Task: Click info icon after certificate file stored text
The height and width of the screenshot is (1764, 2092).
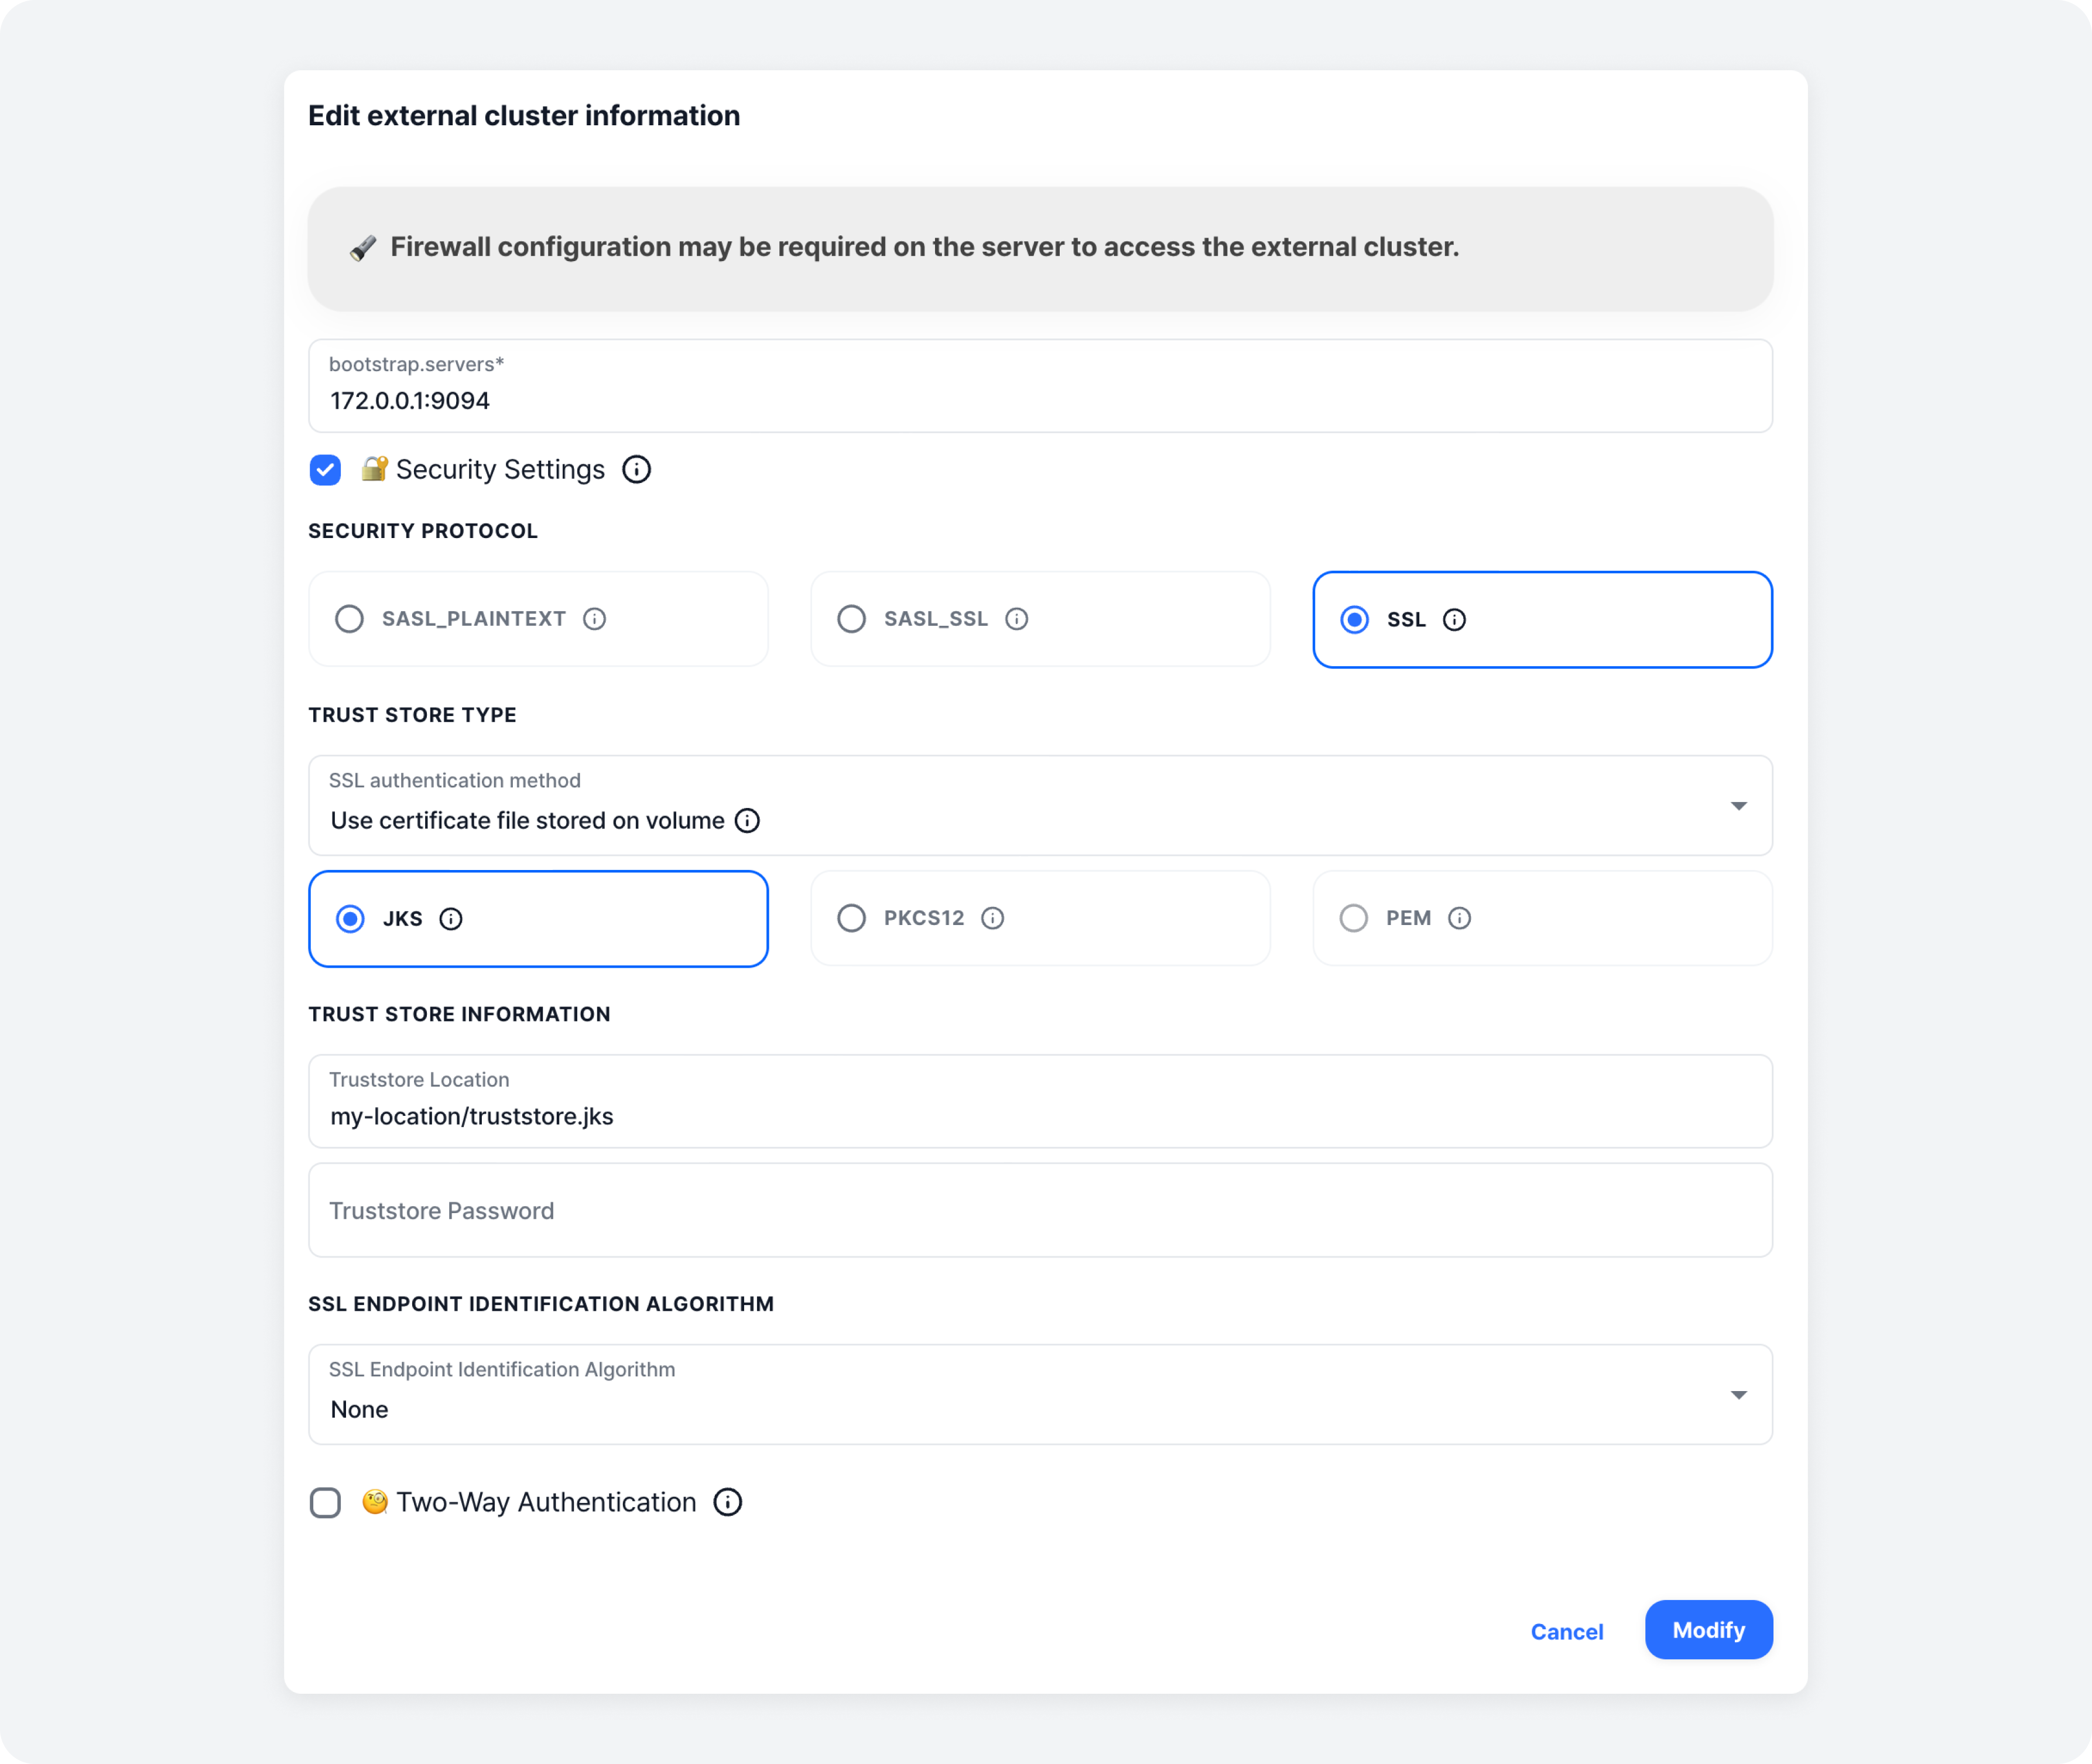Action: point(747,821)
